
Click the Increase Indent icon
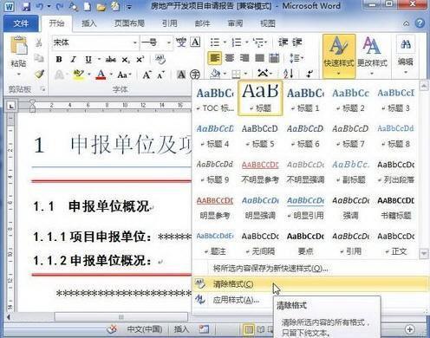click(x=297, y=42)
